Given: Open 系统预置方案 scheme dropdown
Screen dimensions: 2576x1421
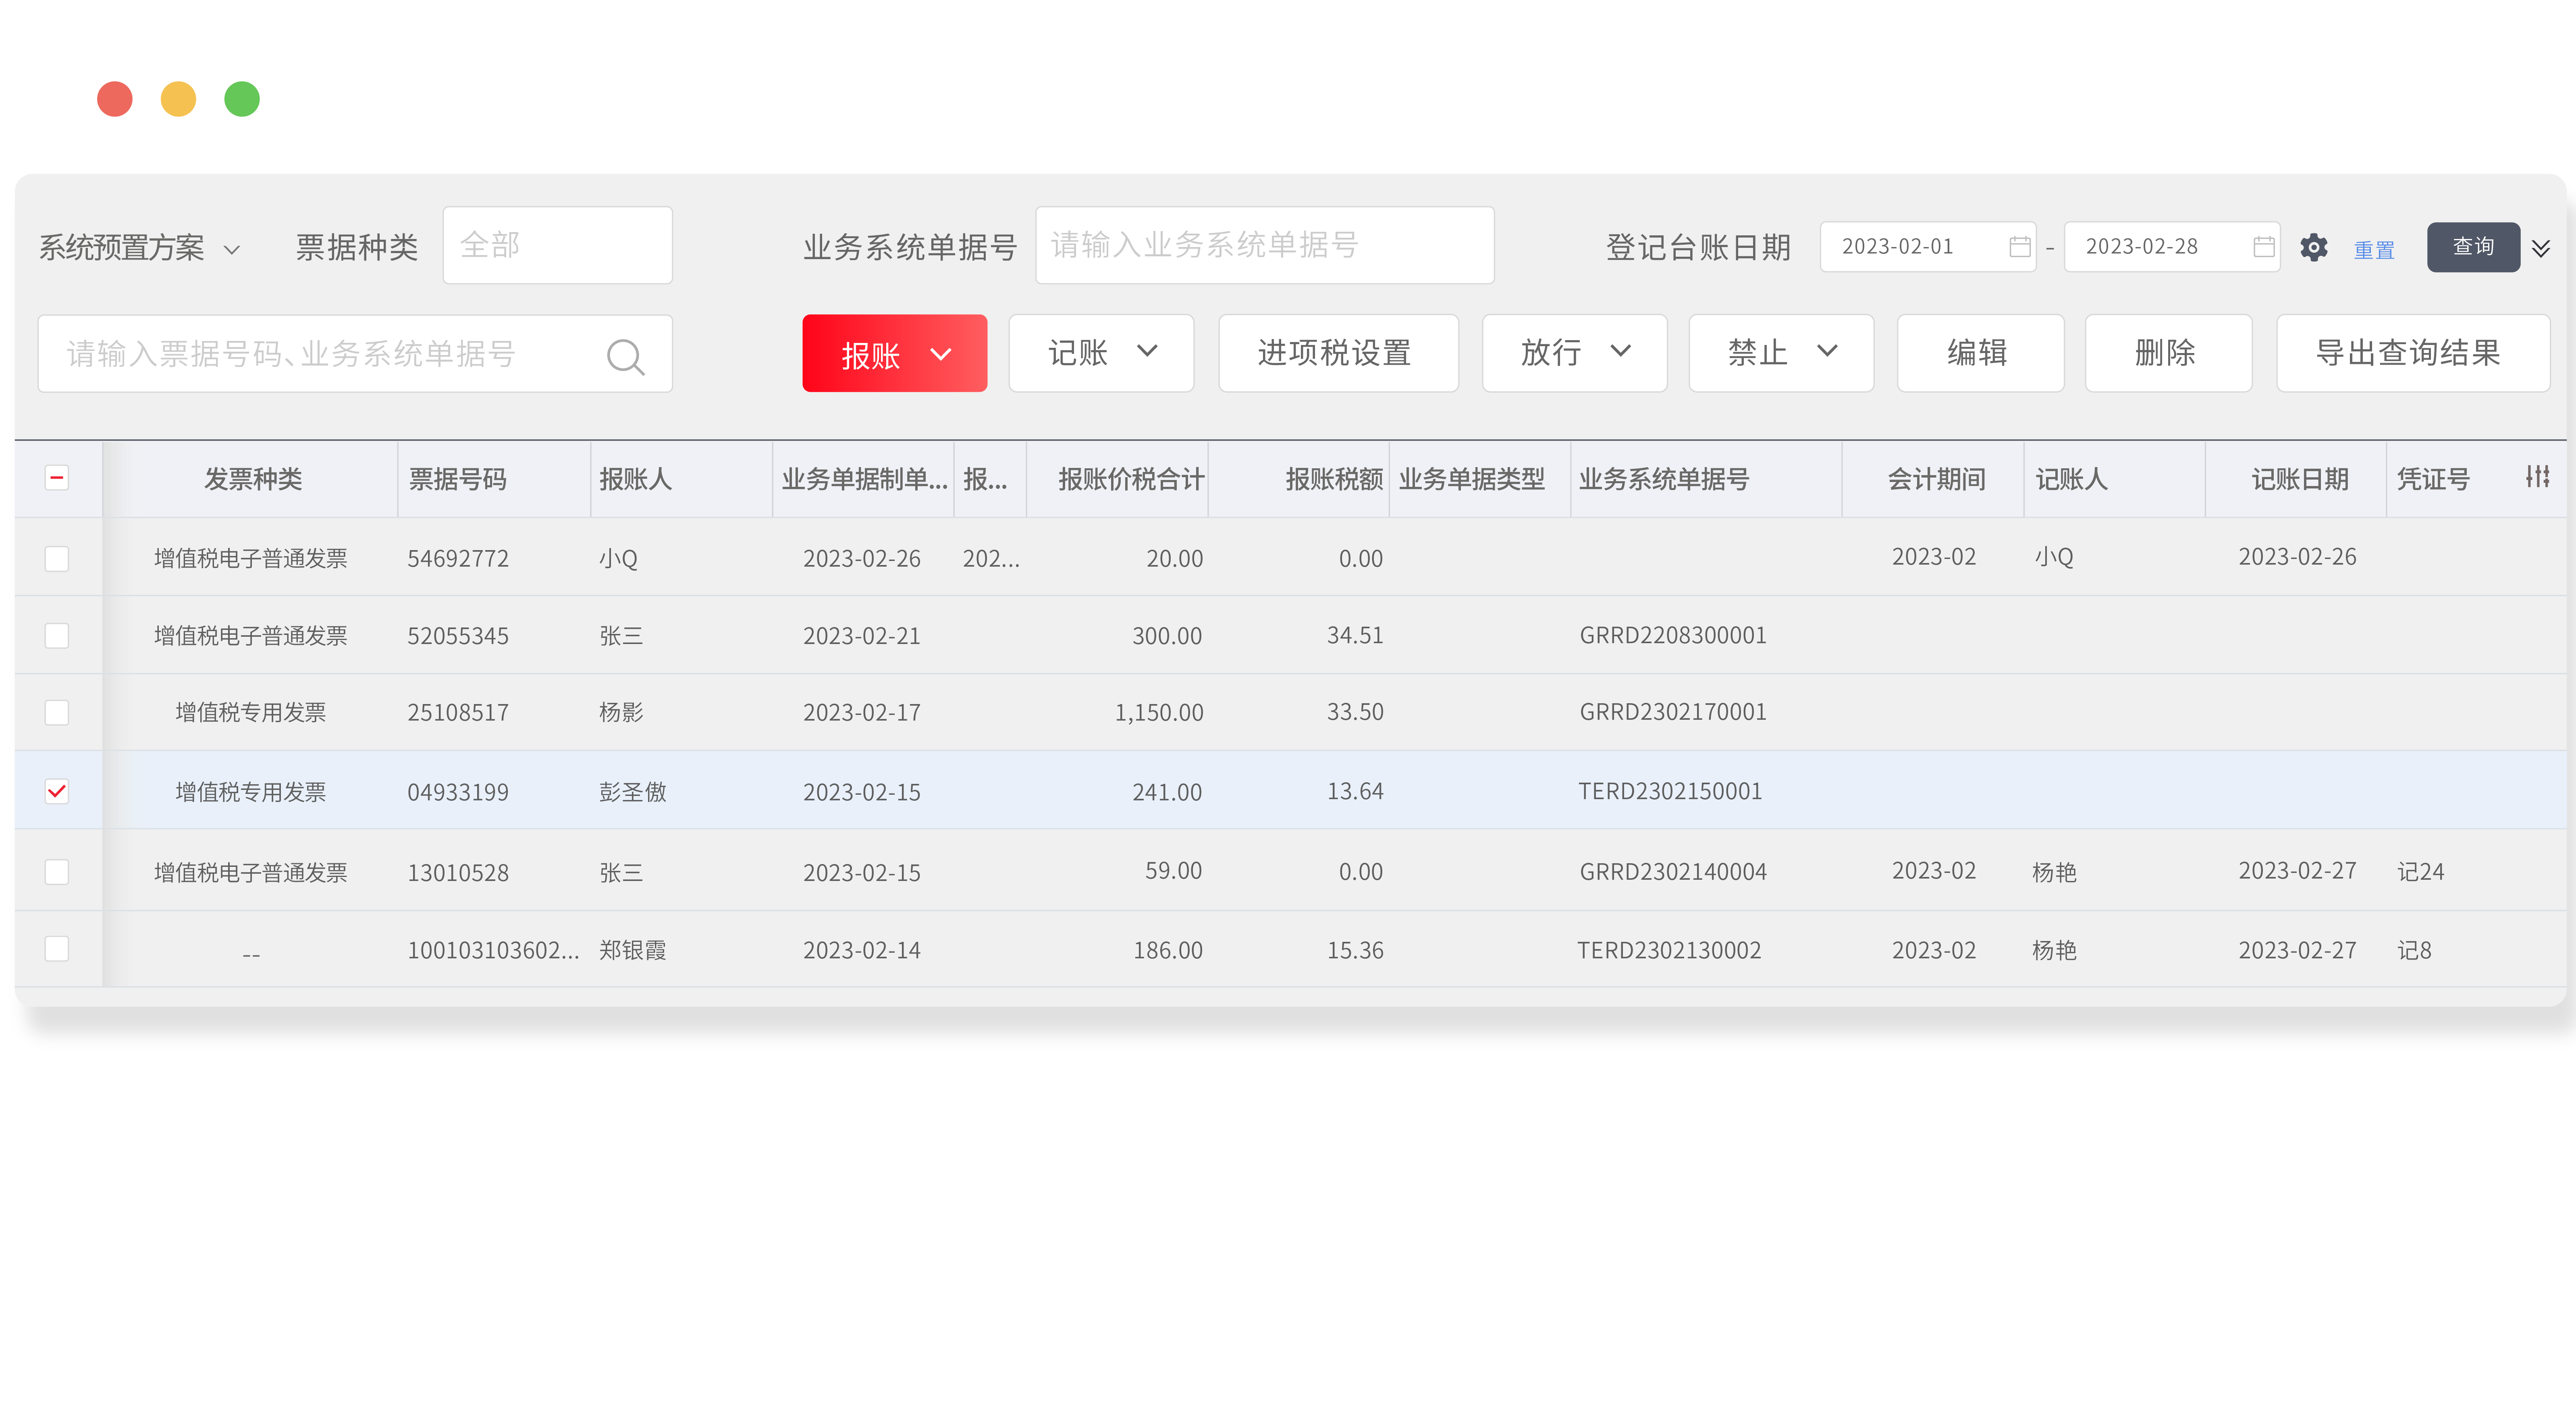Looking at the screenshot, I should (x=140, y=248).
